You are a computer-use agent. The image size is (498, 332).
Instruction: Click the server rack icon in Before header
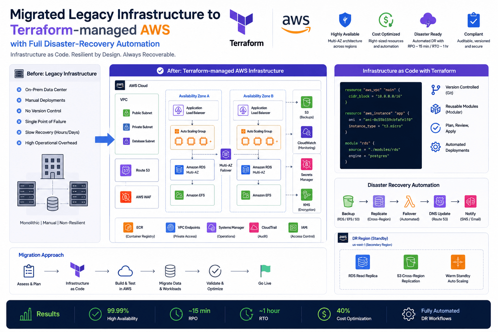click(19, 74)
